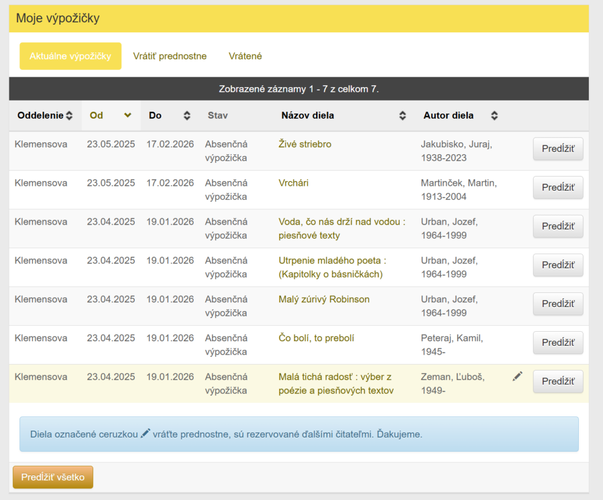
Task: Open Živé striebro title link
Action: [x=304, y=144]
